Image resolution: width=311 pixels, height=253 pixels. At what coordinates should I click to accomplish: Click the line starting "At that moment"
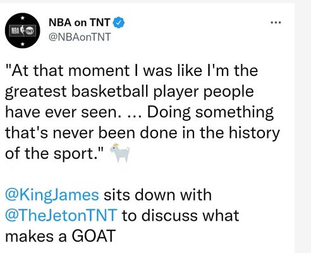(x=131, y=70)
